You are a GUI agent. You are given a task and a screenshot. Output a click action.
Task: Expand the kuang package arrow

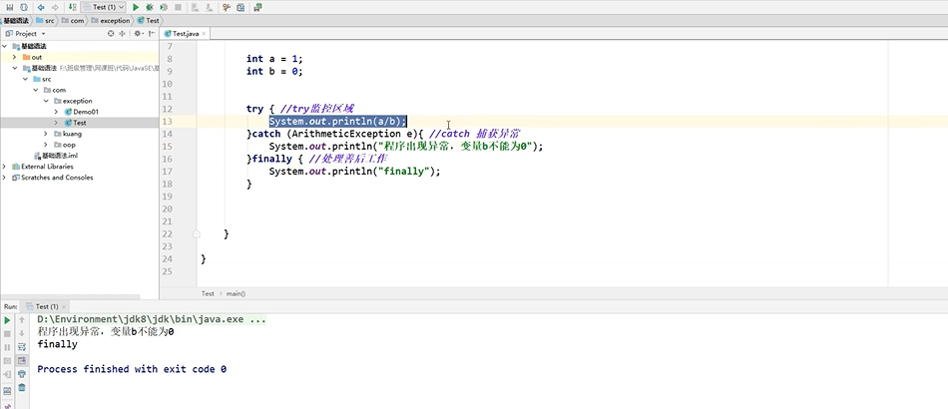tap(46, 134)
